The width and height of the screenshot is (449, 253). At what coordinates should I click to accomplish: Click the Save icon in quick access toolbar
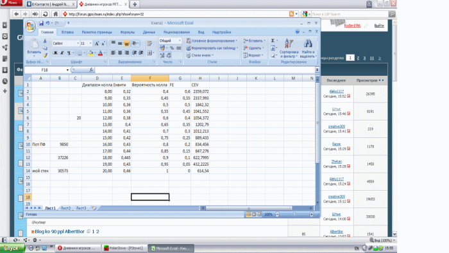pyautogui.click(x=41, y=23)
